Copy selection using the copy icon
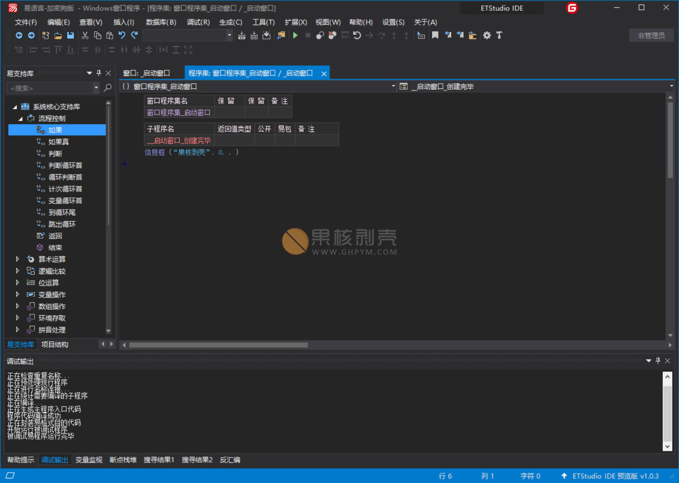 coord(97,35)
